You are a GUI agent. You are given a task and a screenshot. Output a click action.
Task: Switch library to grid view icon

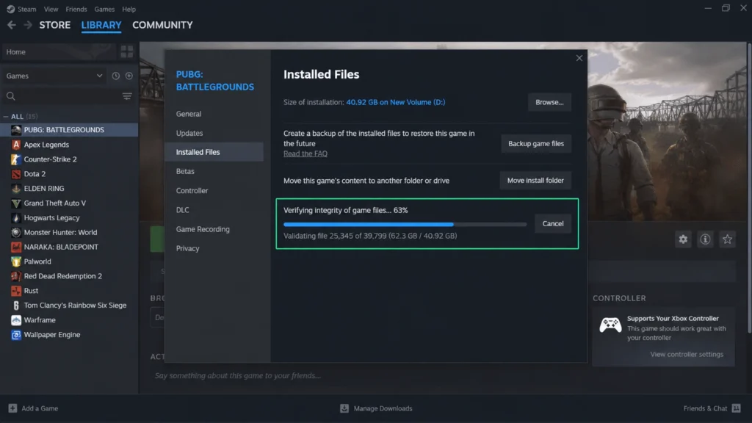[126, 52]
